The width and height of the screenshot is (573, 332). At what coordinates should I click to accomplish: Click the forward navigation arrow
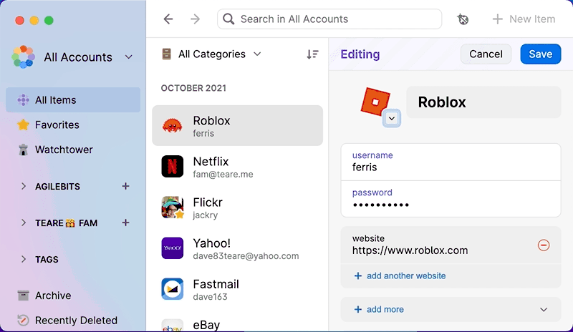(x=195, y=19)
